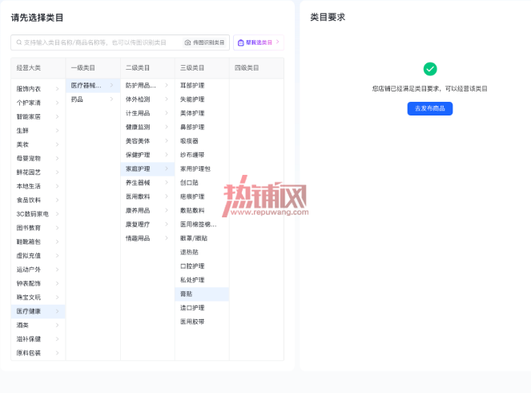Screen dimensions: 531x393
Task: Pick 创口贴 third-level category
Action: (x=202, y=183)
